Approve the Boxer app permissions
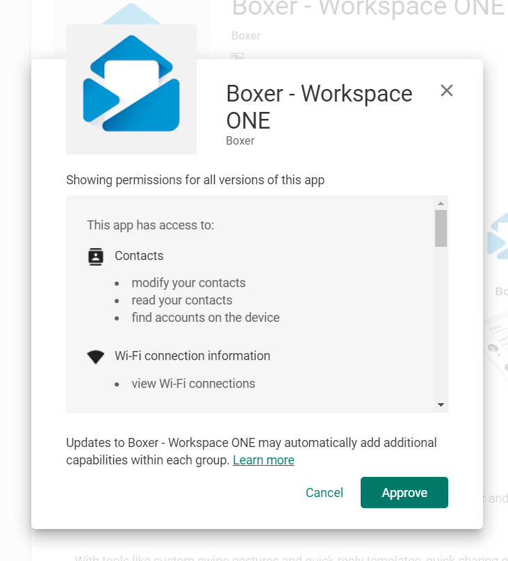The image size is (508, 561). coord(404,492)
